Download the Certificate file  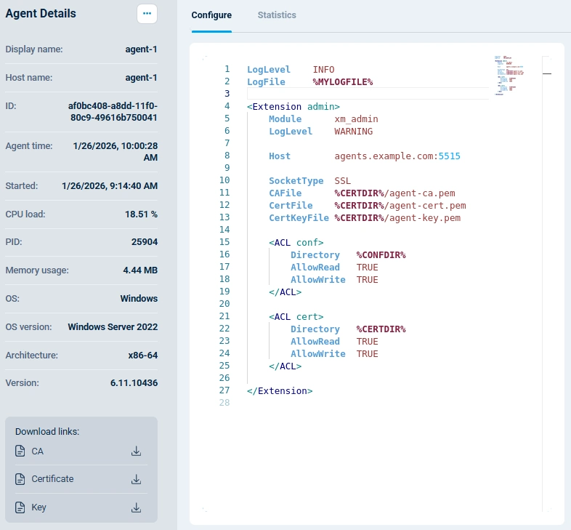[x=136, y=479]
